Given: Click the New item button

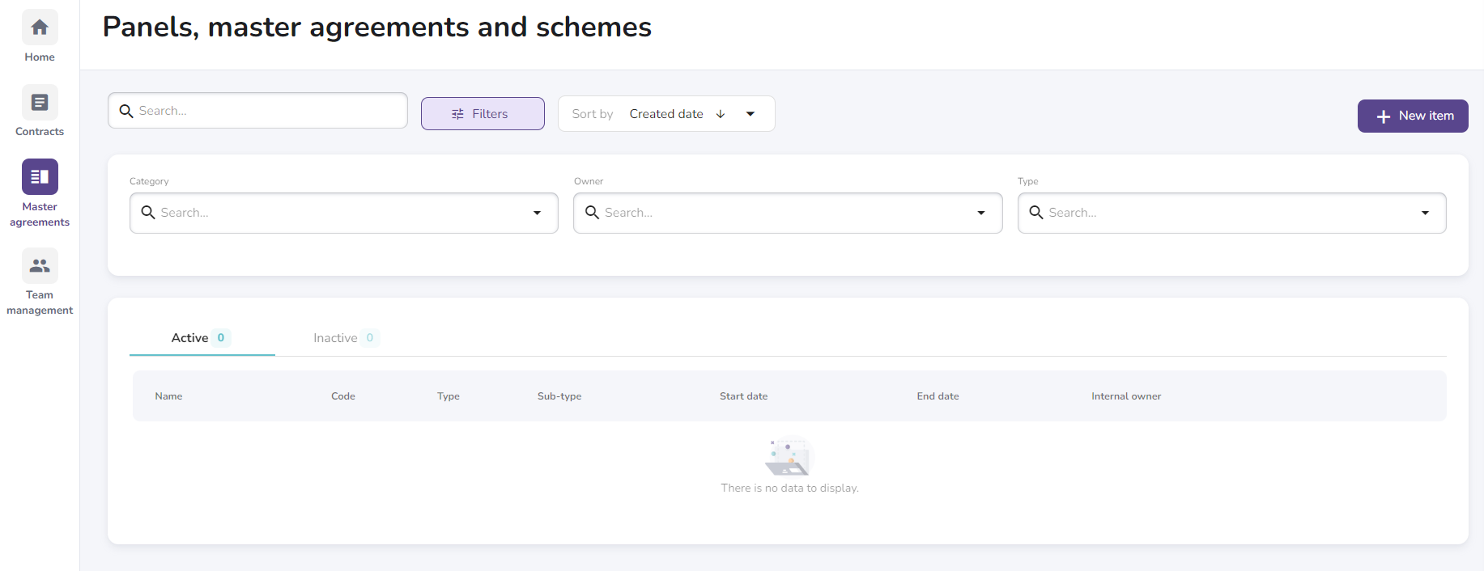Looking at the screenshot, I should 1413,116.
